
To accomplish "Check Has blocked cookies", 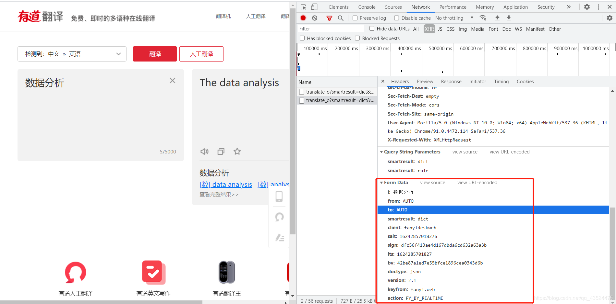I will [302, 38].
